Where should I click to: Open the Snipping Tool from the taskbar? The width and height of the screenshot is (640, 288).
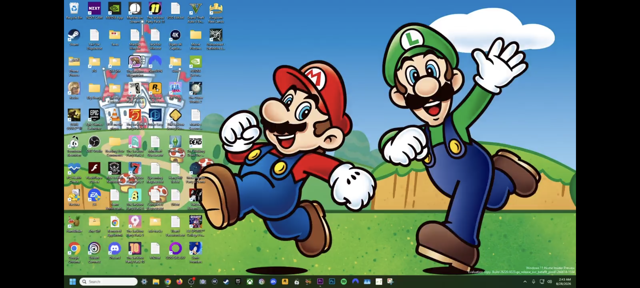[391, 282]
